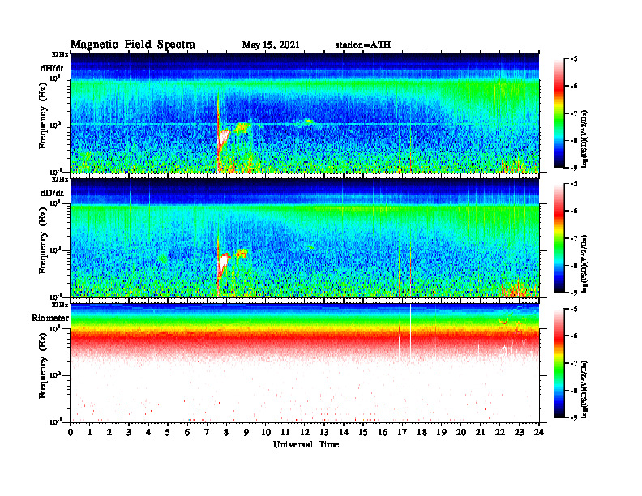Click the -9 tick on dH/dt colorbar

(574, 168)
